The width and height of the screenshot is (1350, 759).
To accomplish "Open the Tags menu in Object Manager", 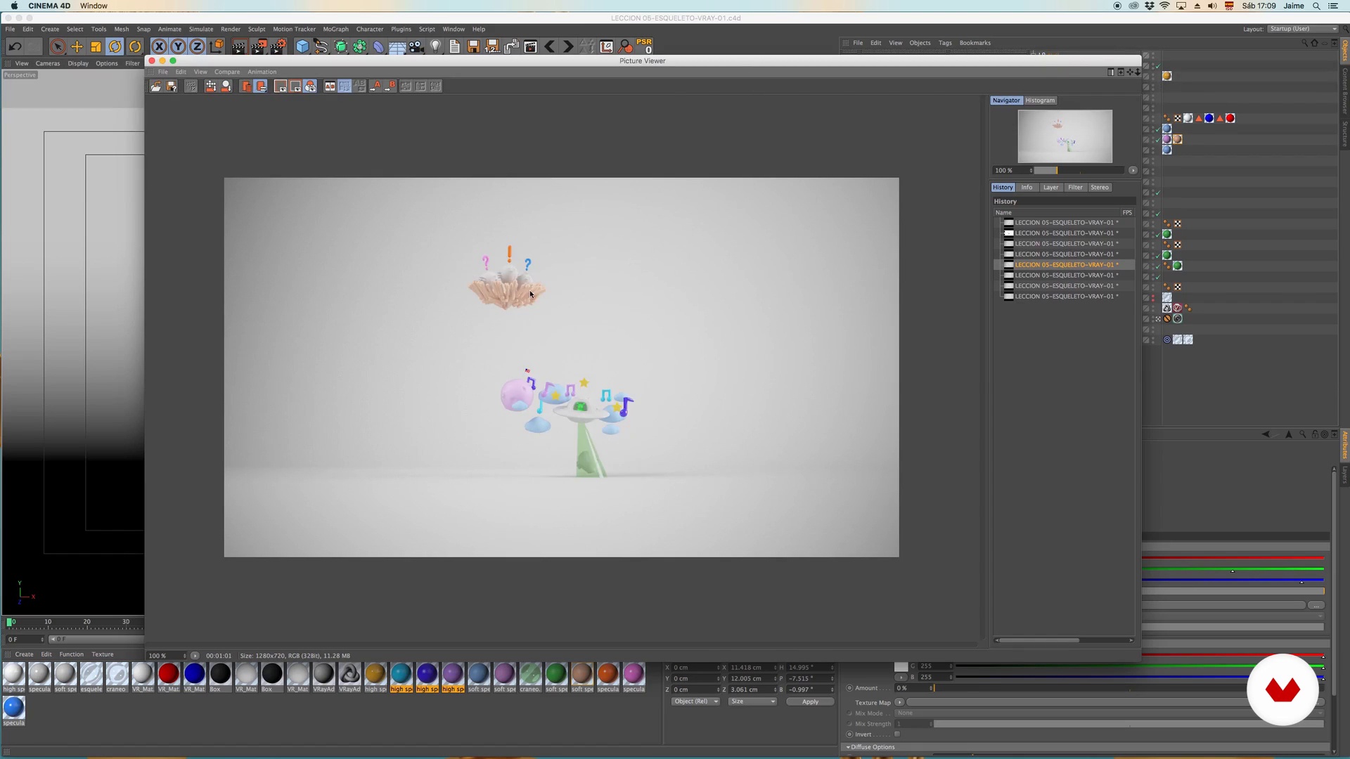I will tap(945, 43).
